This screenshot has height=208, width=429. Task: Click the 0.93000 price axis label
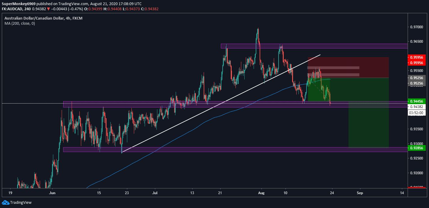point(416,144)
